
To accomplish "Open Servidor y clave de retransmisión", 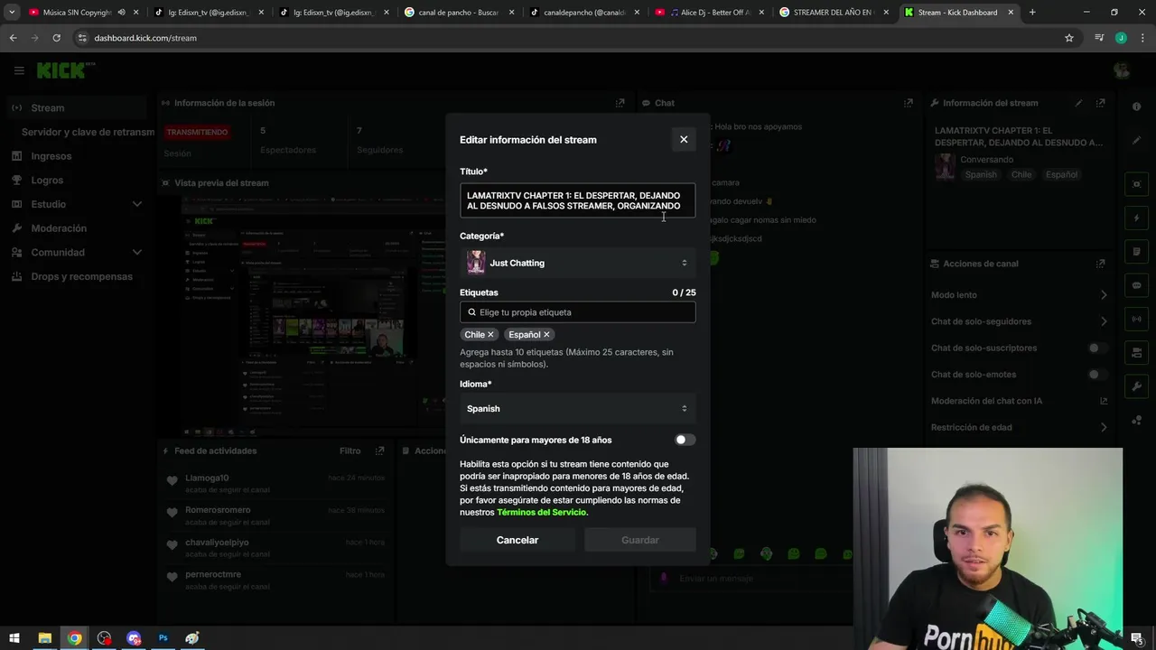I will pyautogui.click(x=88, y=132).
